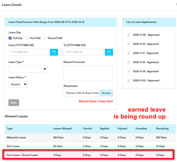This screenshot has width=177, height=162.
Task: Click the Applied column header
Action: click(x=104, y=128)
